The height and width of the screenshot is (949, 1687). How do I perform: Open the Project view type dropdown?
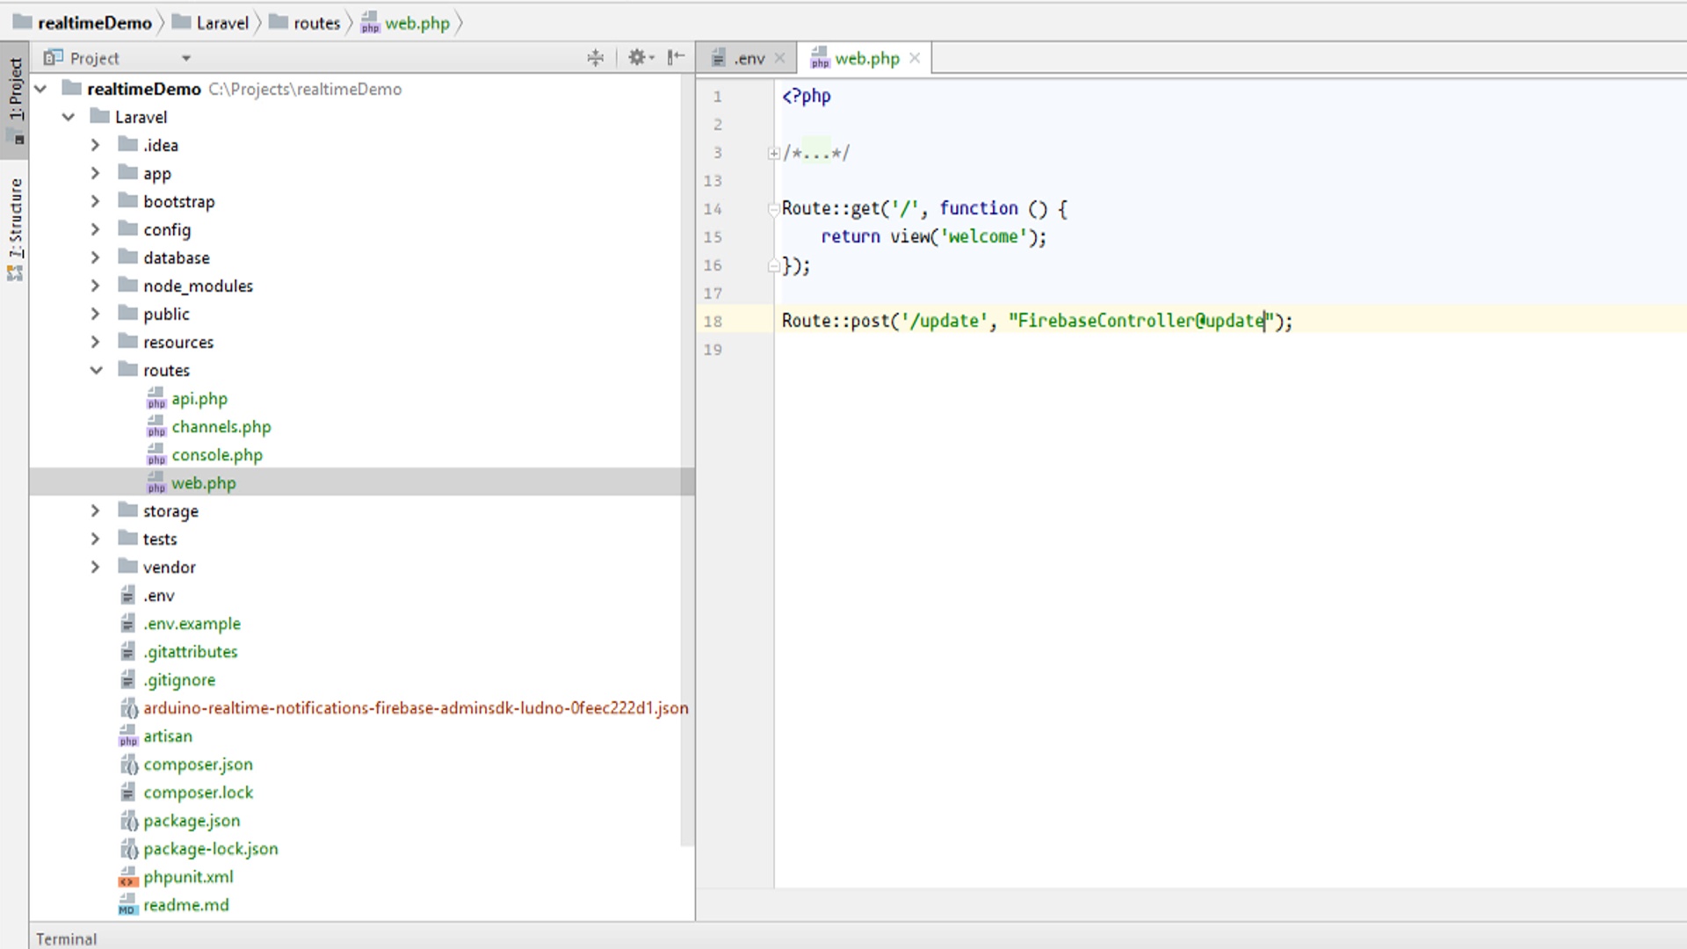coord(186,58)
